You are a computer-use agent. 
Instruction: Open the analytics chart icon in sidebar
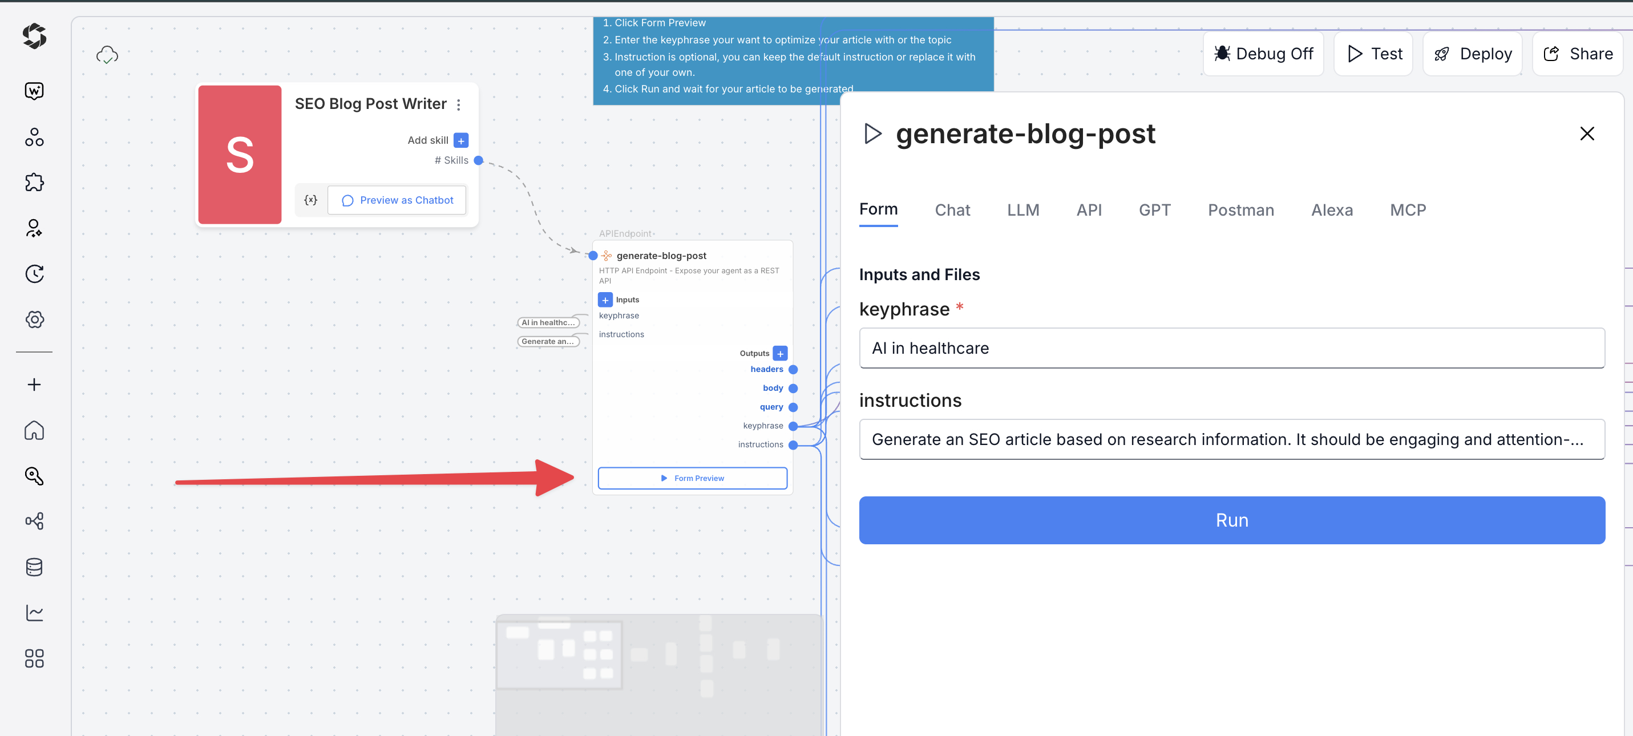tap(34, 612)
